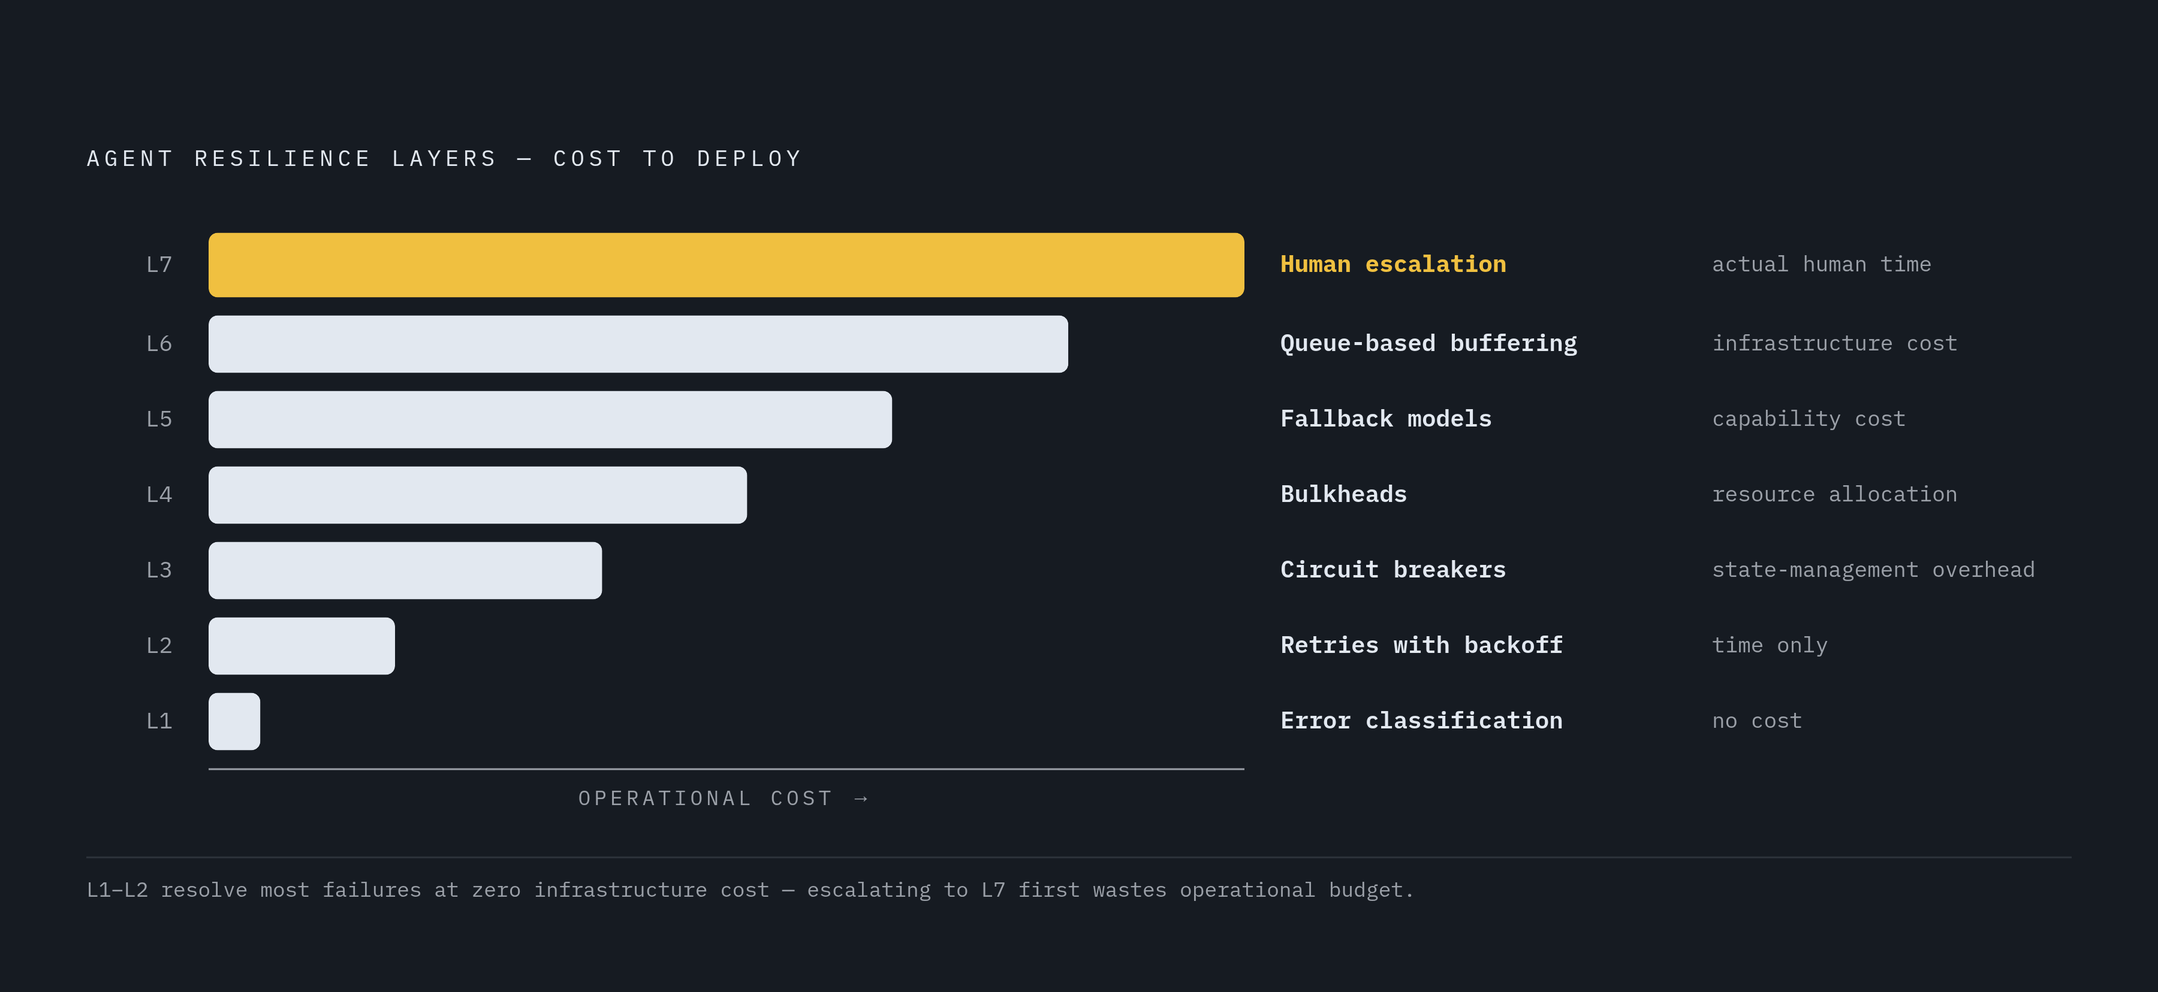This screenshot has height=992, width=2158.
Task: Select the L4 Bulkheads bar
Action: pos(478,495)
